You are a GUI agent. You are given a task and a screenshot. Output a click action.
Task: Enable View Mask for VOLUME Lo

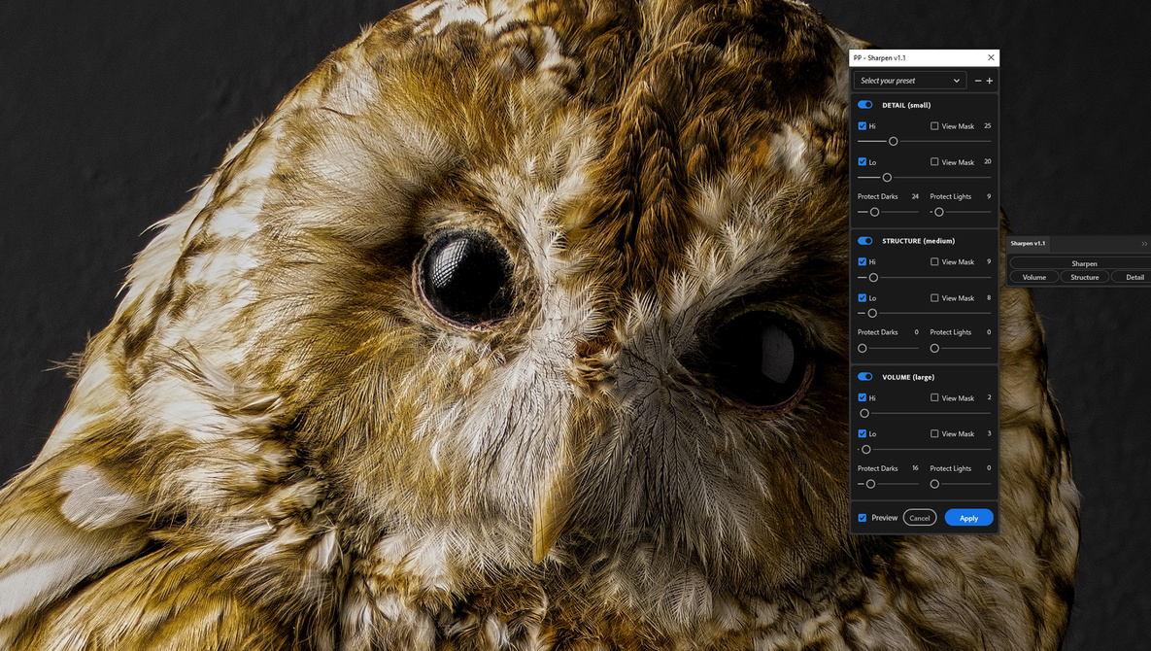934,433
